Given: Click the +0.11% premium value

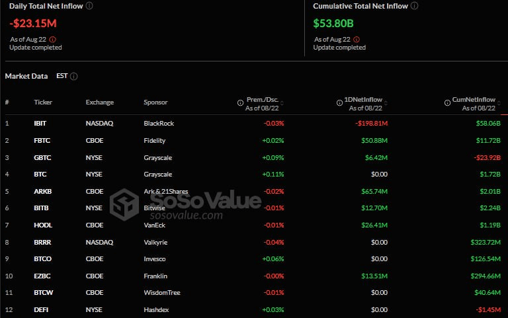Looking at the screenshot, I should [x=273, y=175].
